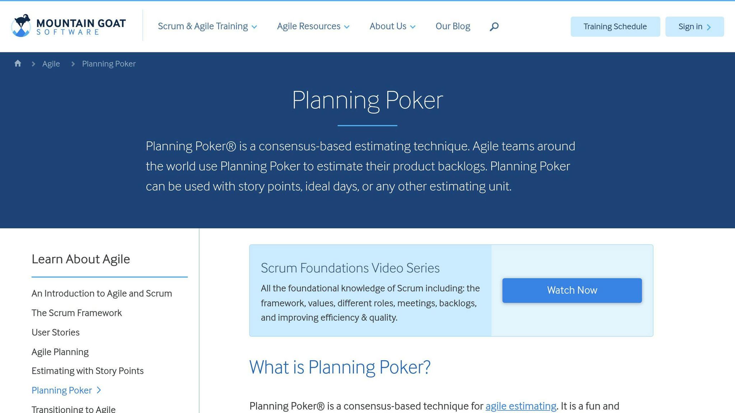Open the Agile Planning page

click(x=60, y=352)
